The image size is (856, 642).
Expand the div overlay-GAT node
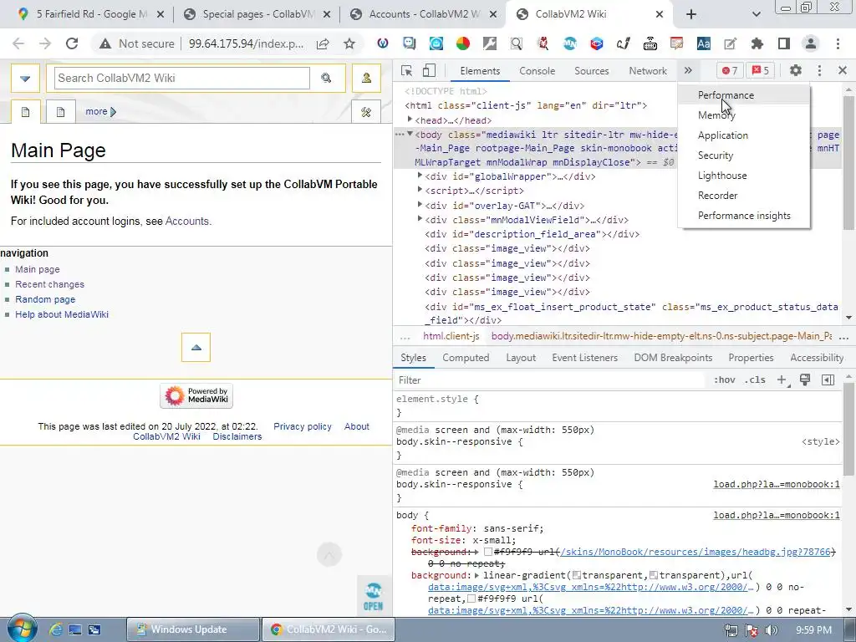pos(420,205)
